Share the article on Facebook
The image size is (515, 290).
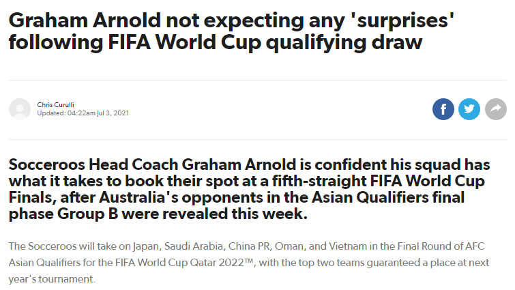(x=443, y=109)
